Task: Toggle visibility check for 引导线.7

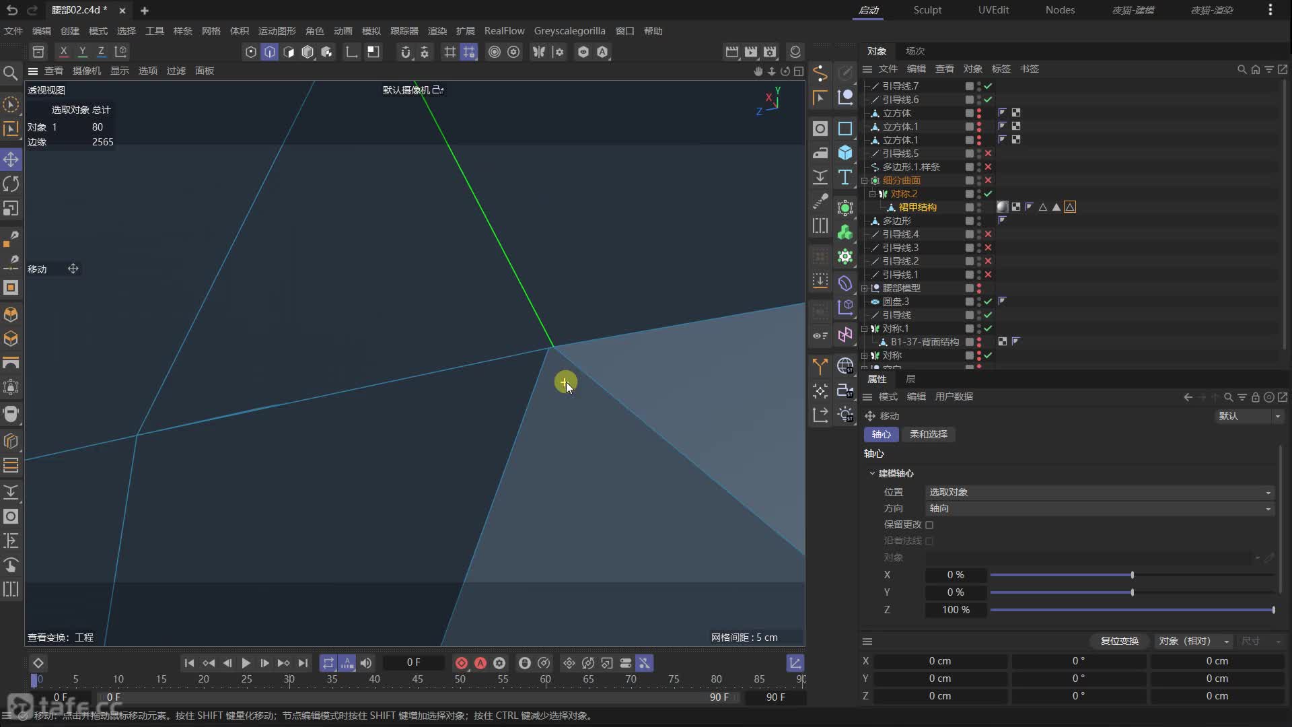Action: pyautogui.click(x=988, y=86)
